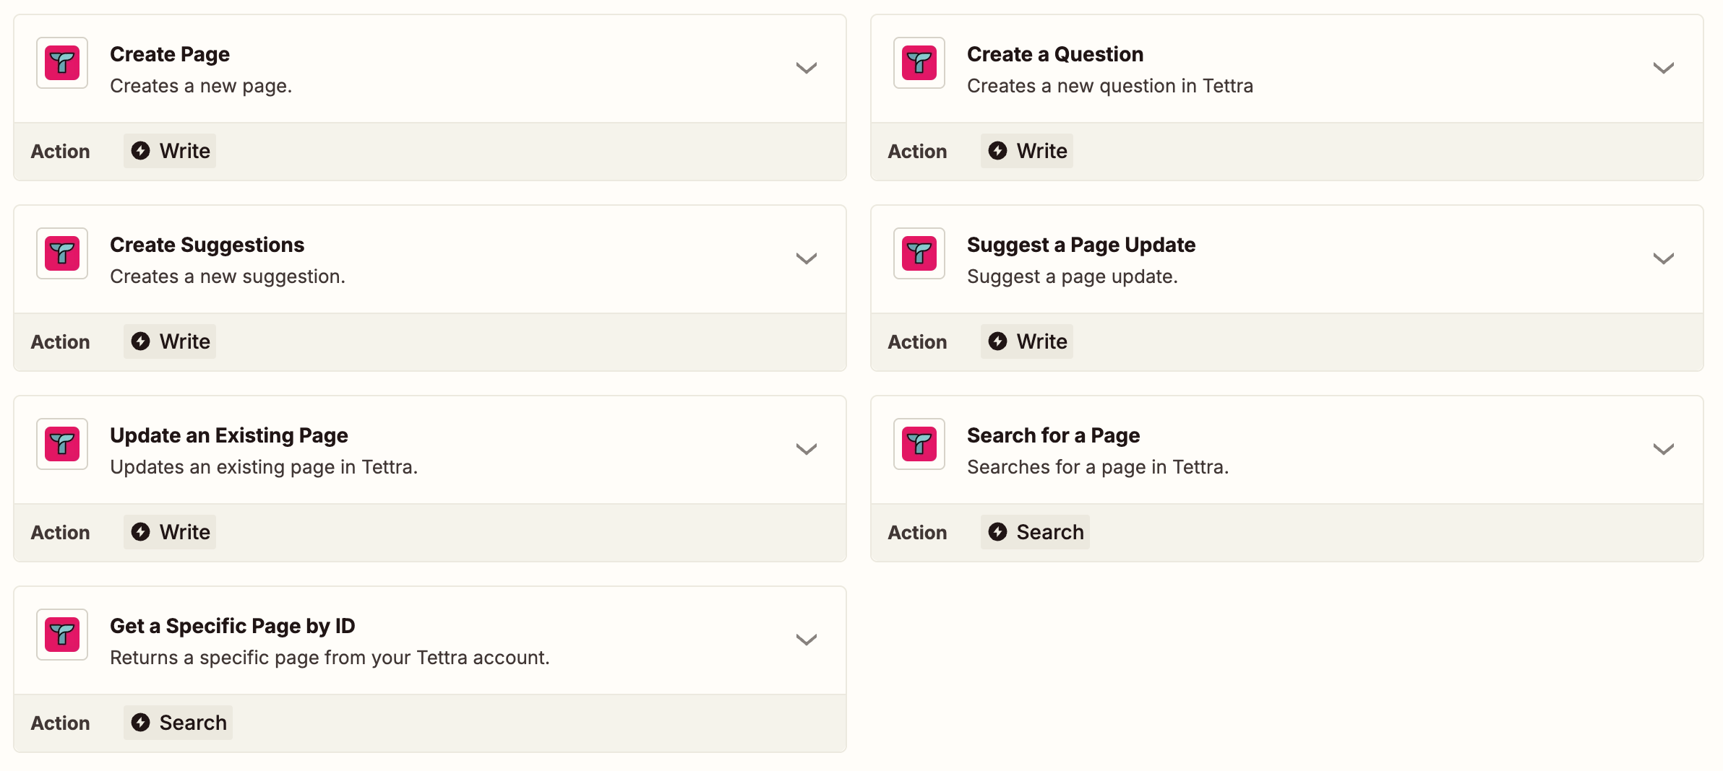The image size is (1723, 771).
Task: Click the Tettra icon on Get a Specific Page by ID card
Action: [62, 635]
